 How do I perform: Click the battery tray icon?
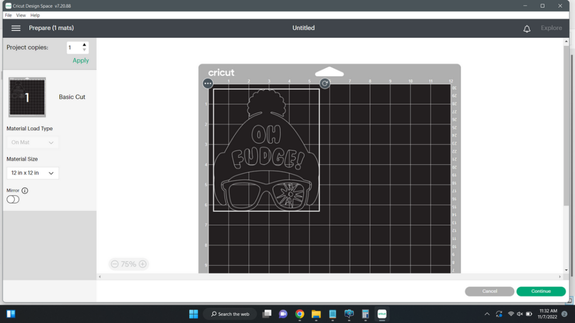pos(529,314)
